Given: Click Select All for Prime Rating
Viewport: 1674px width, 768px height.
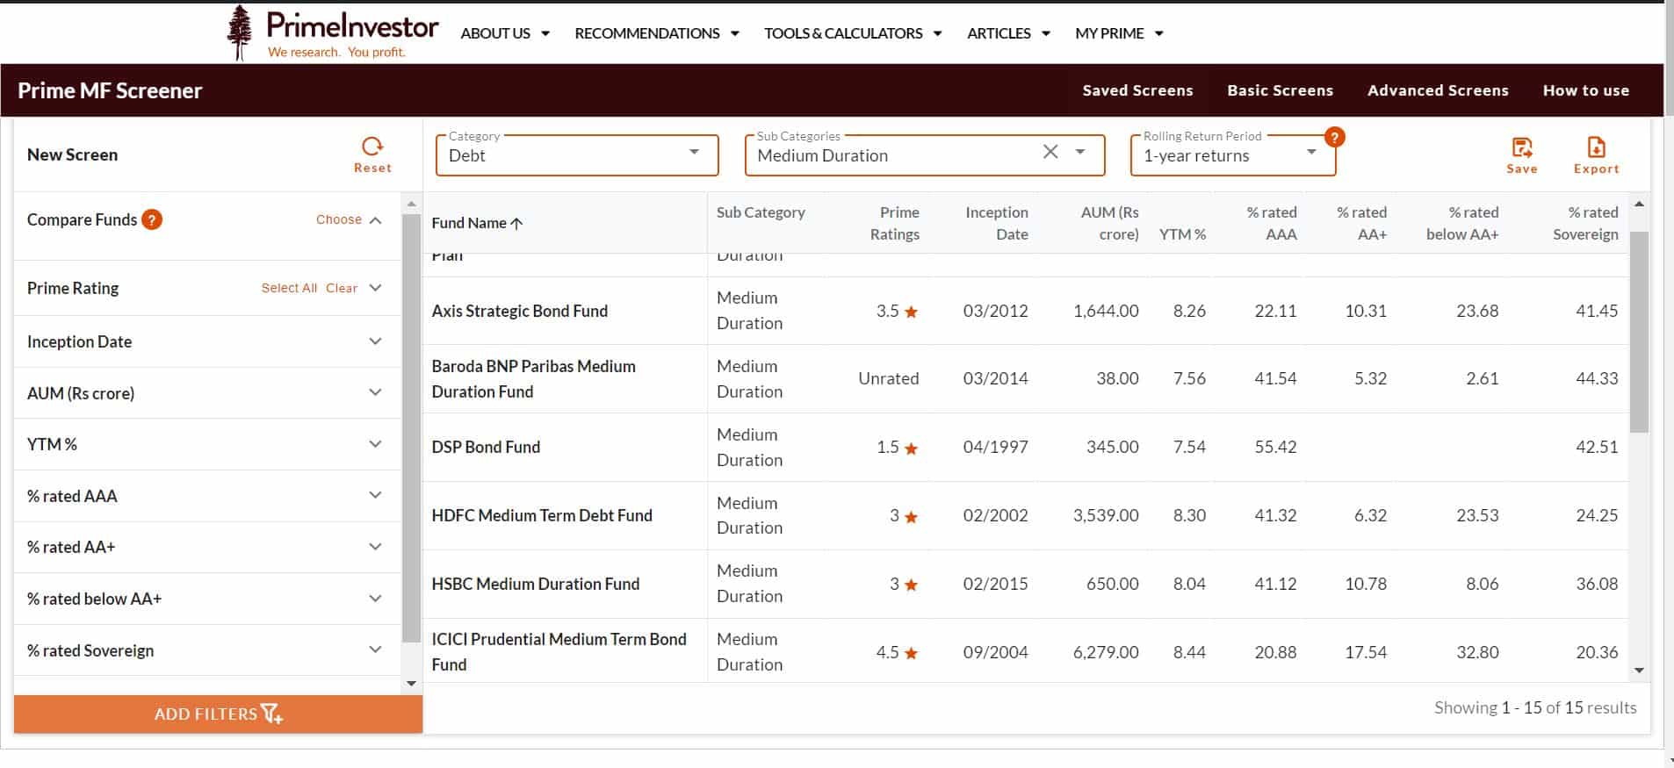Looking at the screenshot, I should 289,288.
